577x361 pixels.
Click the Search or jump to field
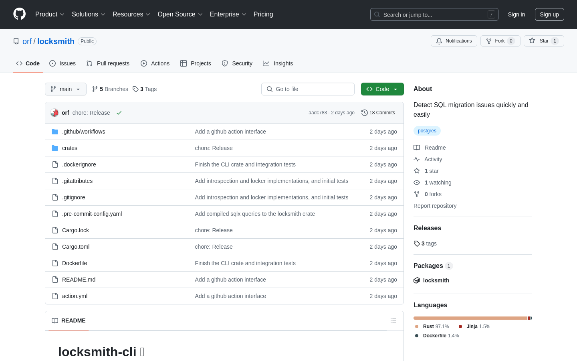[434, 14]
